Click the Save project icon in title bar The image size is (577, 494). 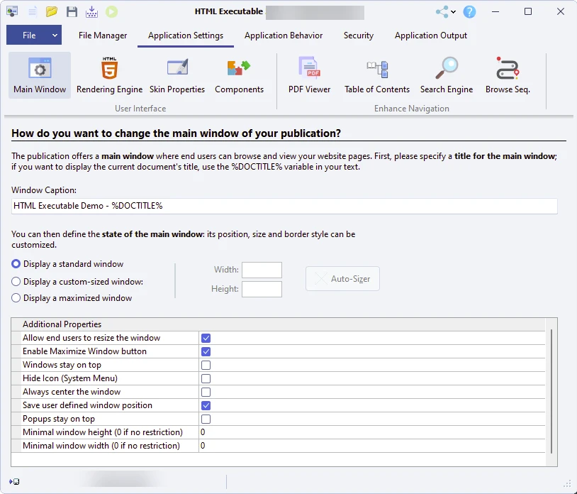[72, 12]
